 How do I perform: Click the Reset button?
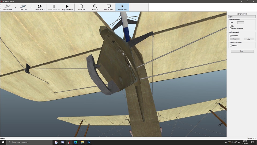click(242, 51)
